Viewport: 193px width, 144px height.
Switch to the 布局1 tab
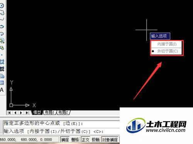[49, 112]
